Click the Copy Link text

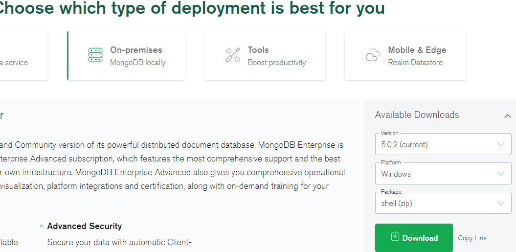[472, 238]
